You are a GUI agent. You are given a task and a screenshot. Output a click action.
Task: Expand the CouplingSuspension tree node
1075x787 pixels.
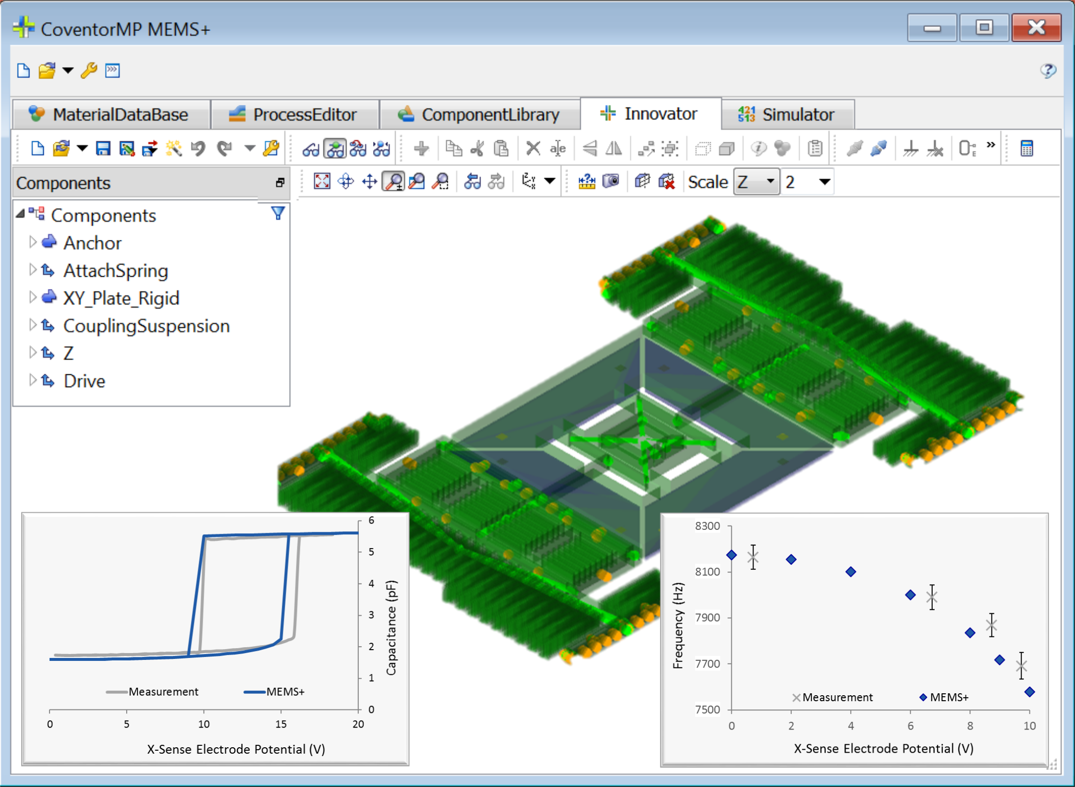pyautogui.click(x=33, y=325)
